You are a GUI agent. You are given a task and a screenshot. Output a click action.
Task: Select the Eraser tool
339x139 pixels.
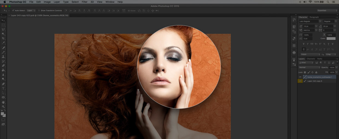tap(3, 66)
